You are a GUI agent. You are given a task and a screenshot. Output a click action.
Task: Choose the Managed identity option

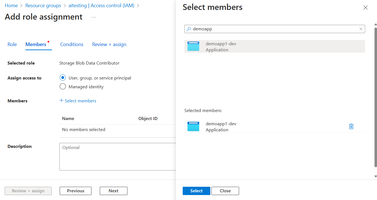[62, 86]
